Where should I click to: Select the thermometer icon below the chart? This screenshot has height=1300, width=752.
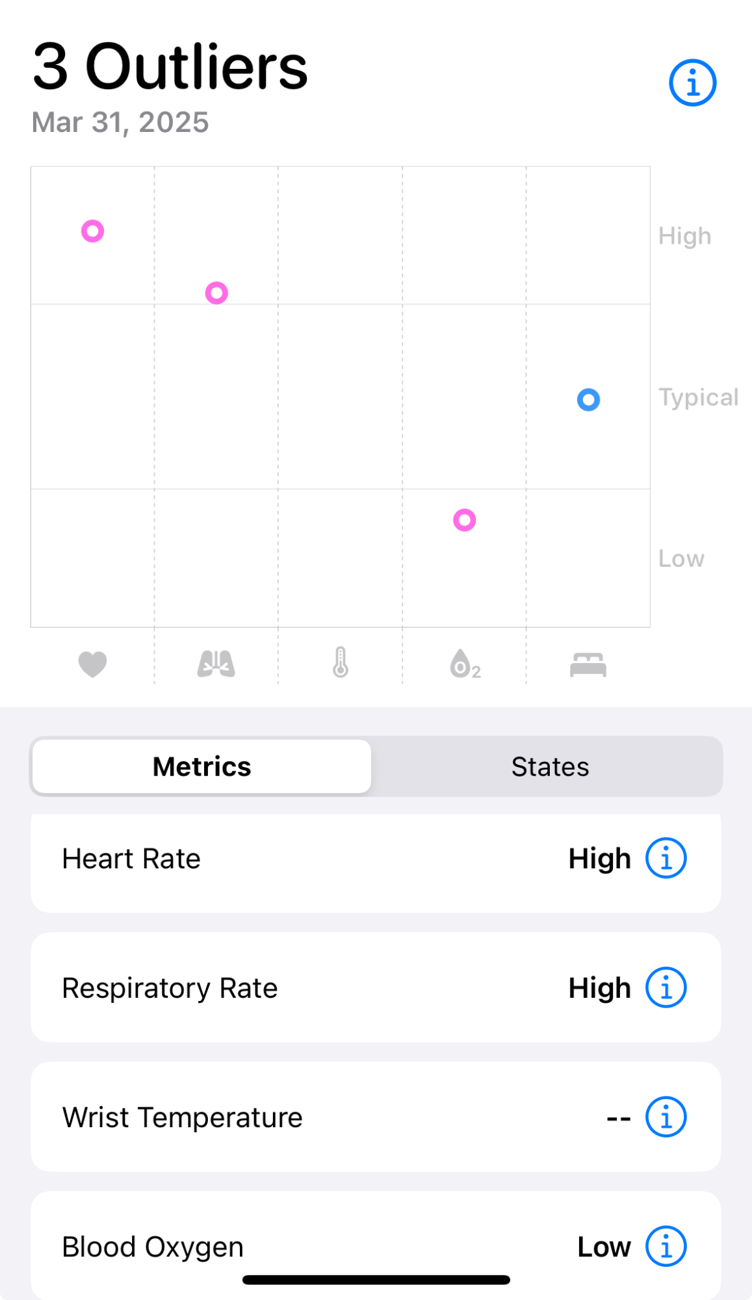[x=341, y=662]
